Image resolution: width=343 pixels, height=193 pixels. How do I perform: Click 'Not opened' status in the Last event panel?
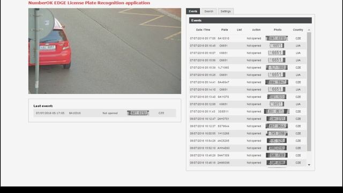[x=110, y=113]
